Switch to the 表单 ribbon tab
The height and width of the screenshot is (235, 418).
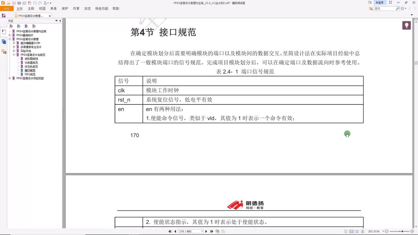coord(54,8)
